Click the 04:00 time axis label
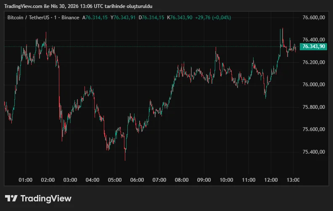This screenshot has width=333, height=211. (x=92, y=180)
